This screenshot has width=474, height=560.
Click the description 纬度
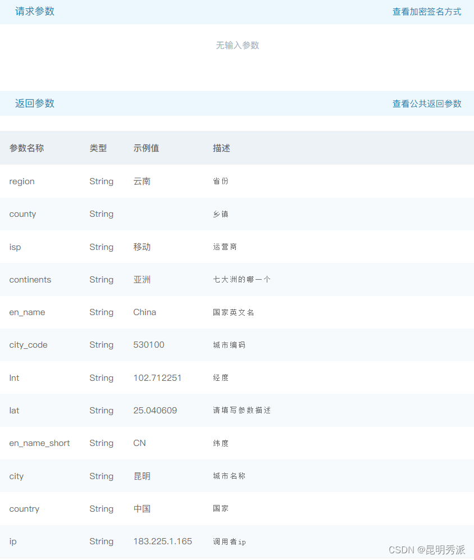coord(221,443)
